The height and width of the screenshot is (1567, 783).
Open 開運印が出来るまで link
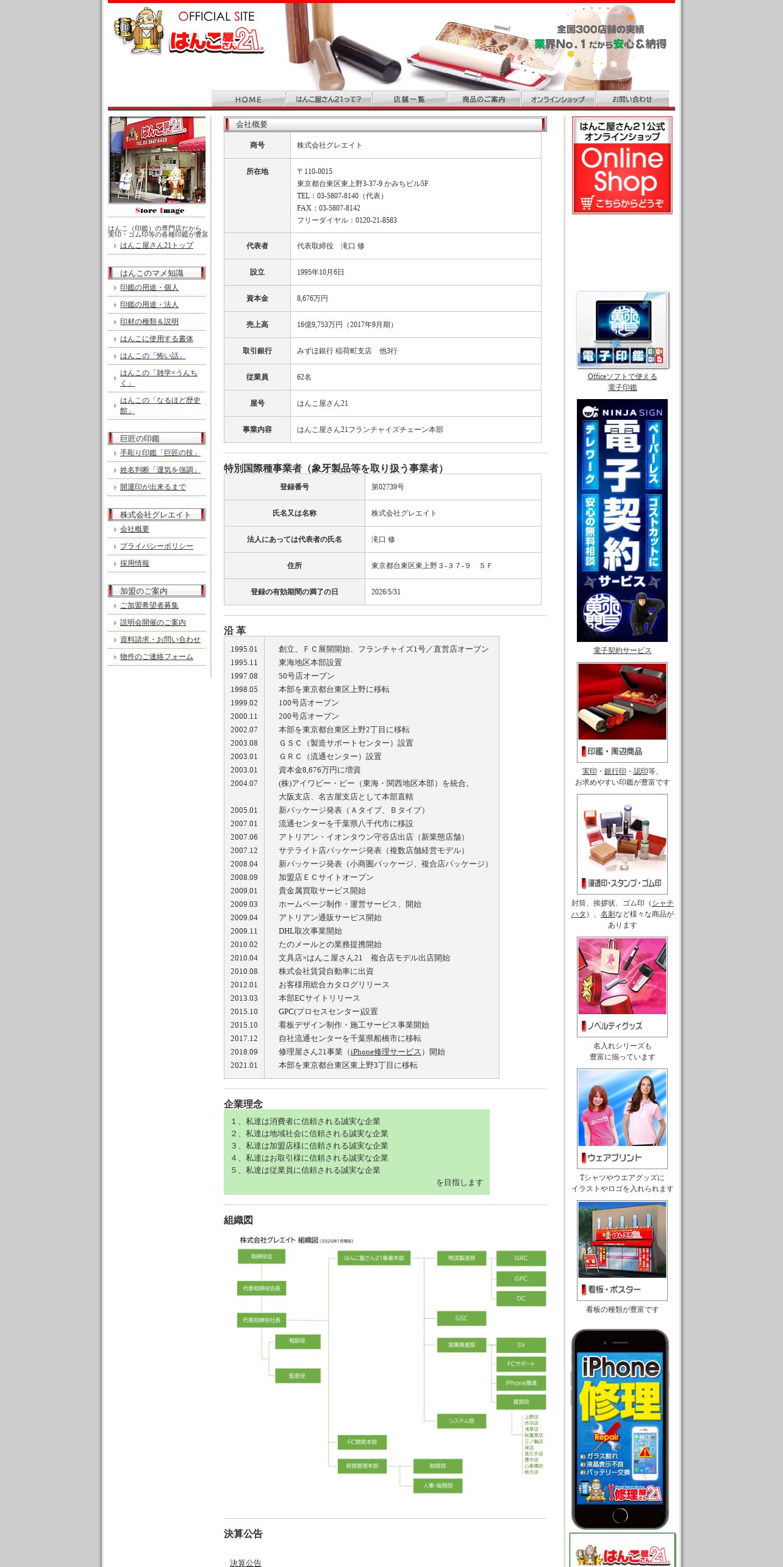(x=153, y=487)
